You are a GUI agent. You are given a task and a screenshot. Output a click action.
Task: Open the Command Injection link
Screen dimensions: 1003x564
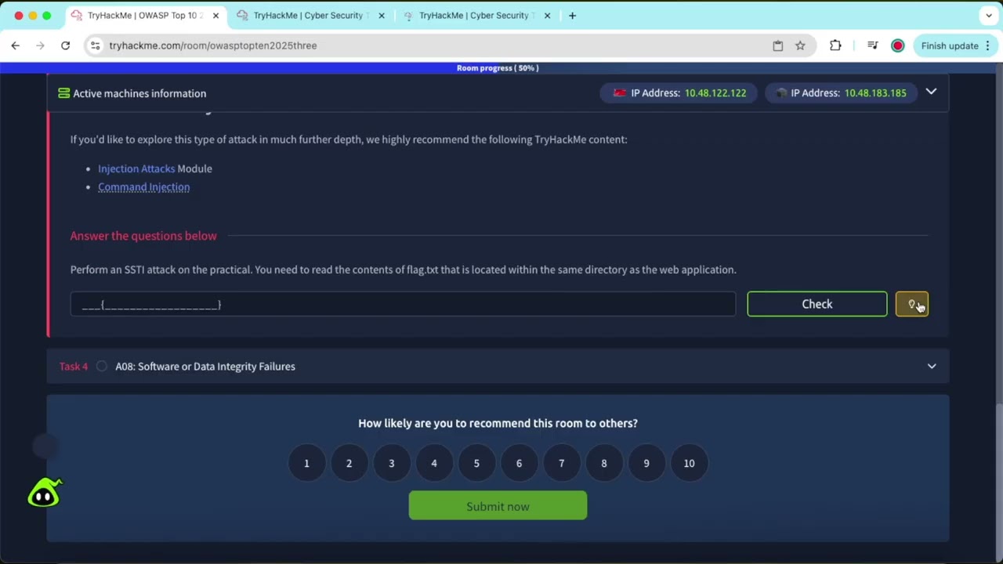click(143, 187)
